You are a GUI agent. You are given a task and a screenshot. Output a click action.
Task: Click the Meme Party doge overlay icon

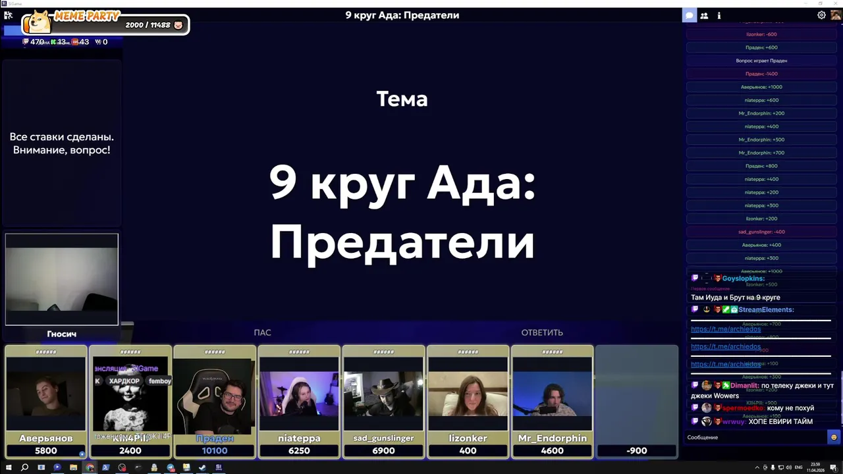(x=37, y=23)
